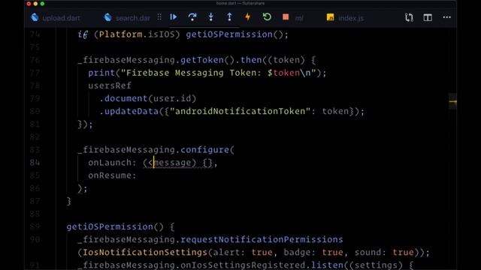Image resolution: width=481 pixels, height=270 pixels.
Task: Click on getToken in line 76
Action: click(x=202, y=60)
